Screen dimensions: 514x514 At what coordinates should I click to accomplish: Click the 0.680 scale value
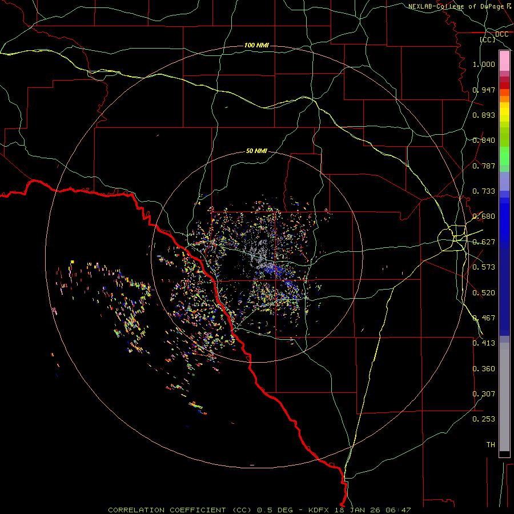pos(484,216)
